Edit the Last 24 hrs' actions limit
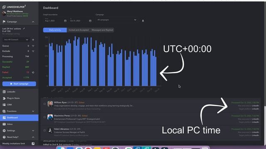Screen dimensions: 266x149 (24, 29)
